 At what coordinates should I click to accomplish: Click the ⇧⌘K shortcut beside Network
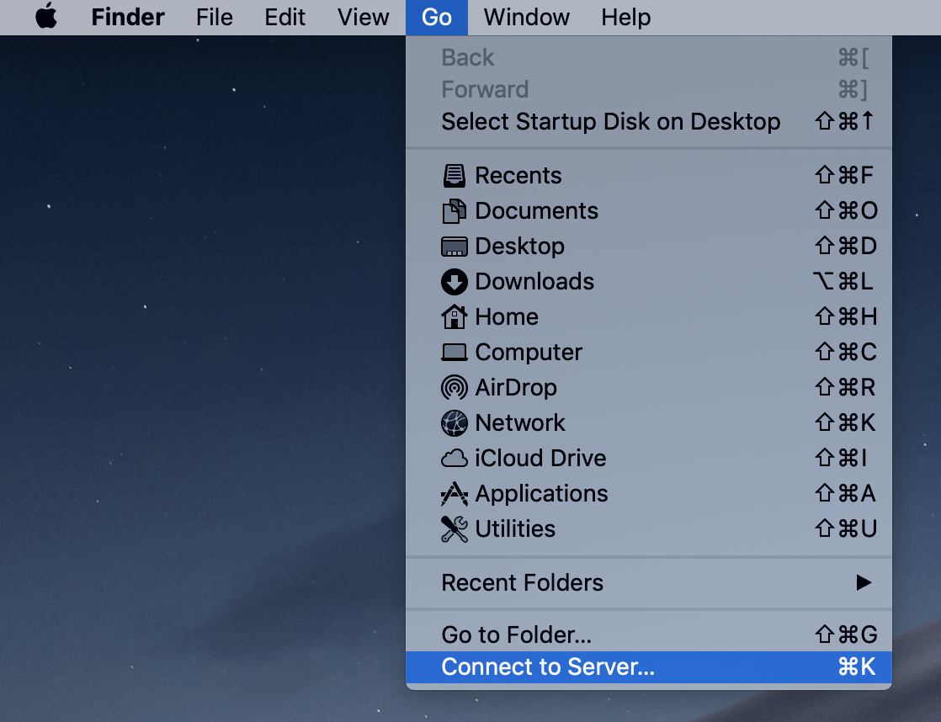click(845, 423)
